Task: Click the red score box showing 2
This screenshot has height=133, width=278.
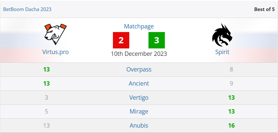Action: click(121, 40)
